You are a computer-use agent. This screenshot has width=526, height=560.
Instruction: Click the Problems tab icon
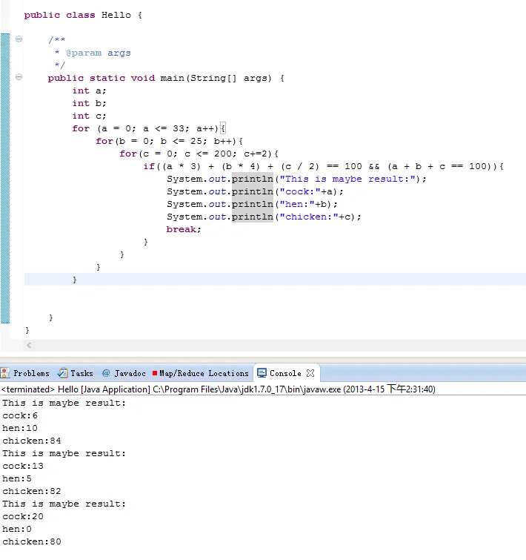tap(5, 373)
